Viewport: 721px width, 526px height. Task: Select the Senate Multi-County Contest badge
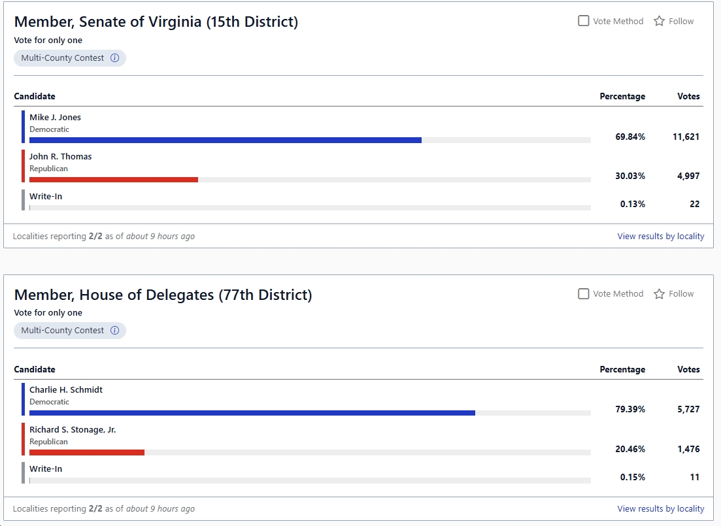(62, 58)
